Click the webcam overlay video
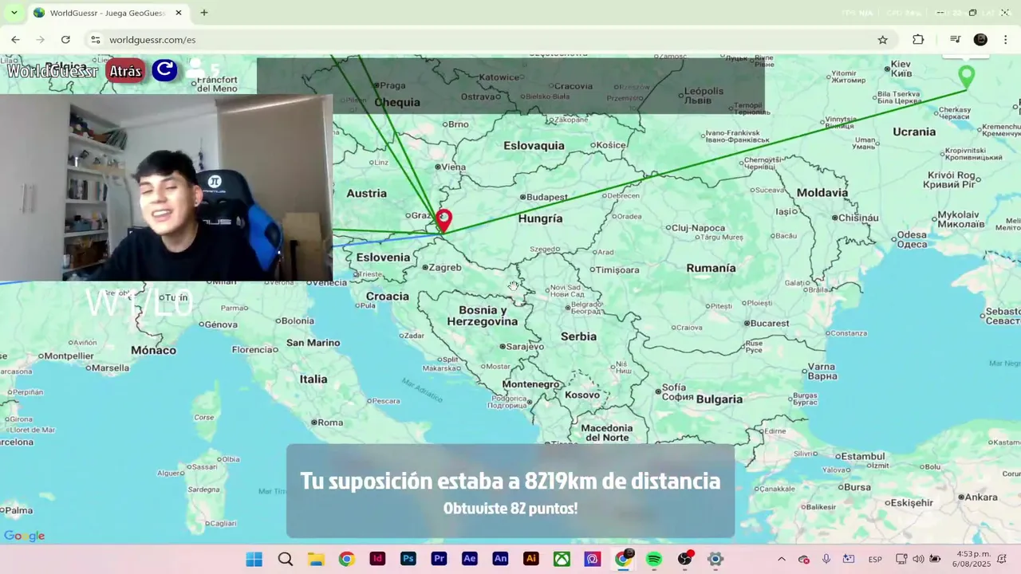Image resolution: width=1021 pixels, height=574 pixels. (166, 187)
